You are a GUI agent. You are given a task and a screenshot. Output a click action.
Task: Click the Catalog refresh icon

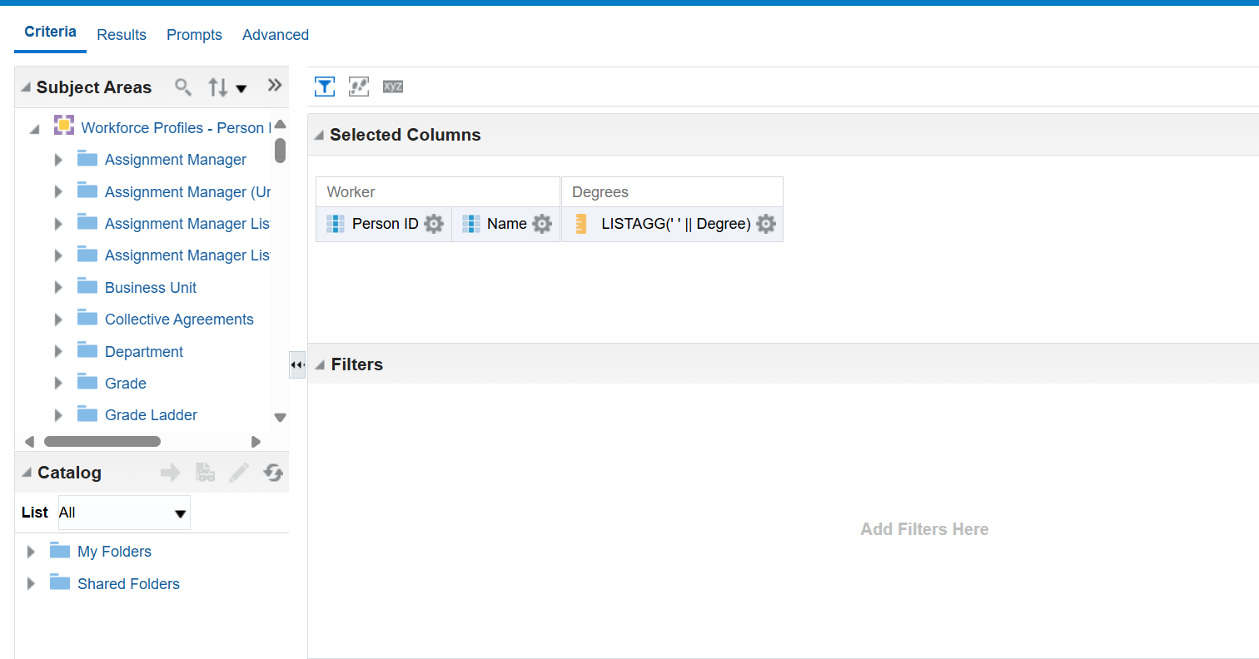click(x=273, y=473)
